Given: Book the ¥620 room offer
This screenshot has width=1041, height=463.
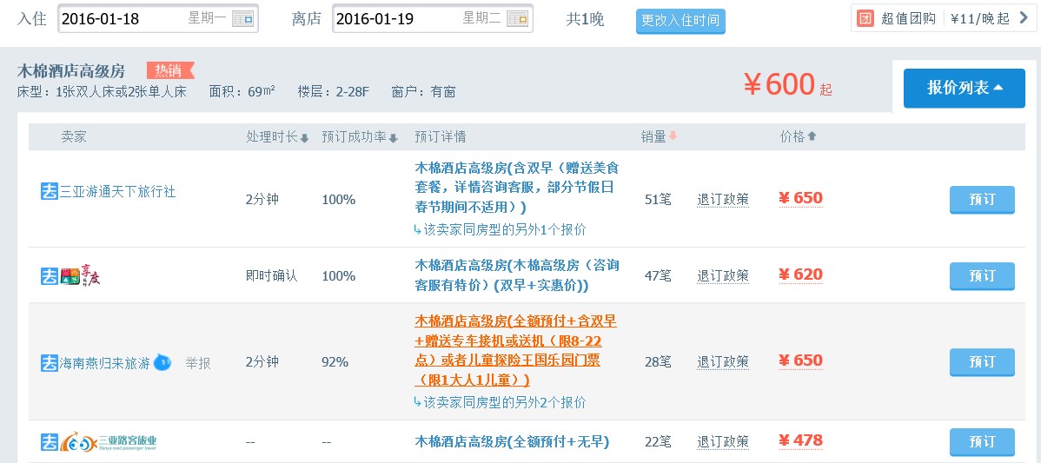Looking at the screenshot, I should point(981,275).
